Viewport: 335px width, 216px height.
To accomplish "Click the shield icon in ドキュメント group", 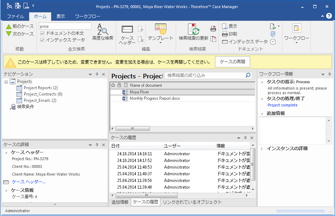I will click(x=273, y=34).
